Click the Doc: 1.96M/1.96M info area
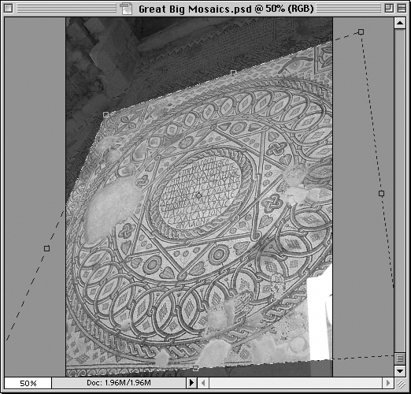Screen dimensions: 411x394 click(119, 383)
